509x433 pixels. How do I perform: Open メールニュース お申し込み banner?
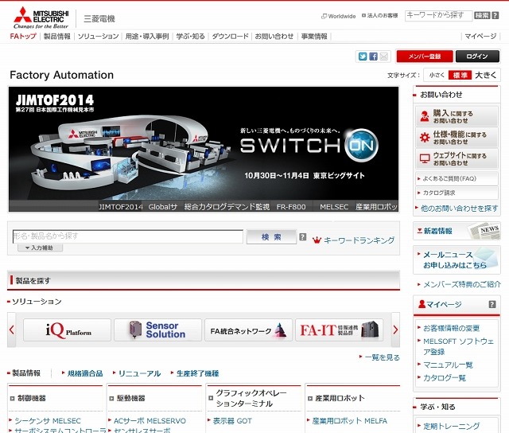457,259
